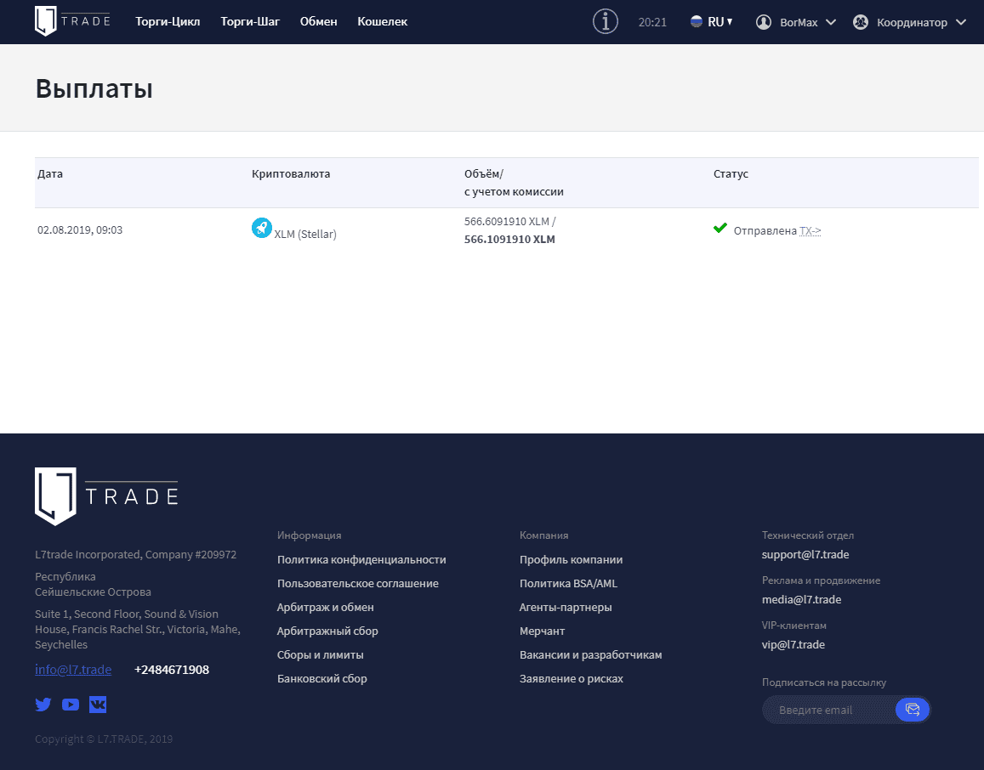
Task: Expand the RU language dropdown
Action: click(720, 22)
